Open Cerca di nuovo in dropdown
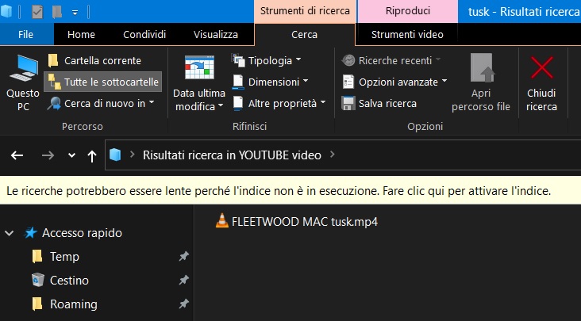Viewport: 581px width, 321px height. point(101,104)
